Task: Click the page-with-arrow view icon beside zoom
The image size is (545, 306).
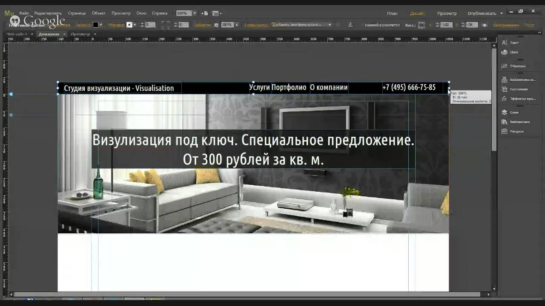Action: pyautogui.click(x=205, y=13)
